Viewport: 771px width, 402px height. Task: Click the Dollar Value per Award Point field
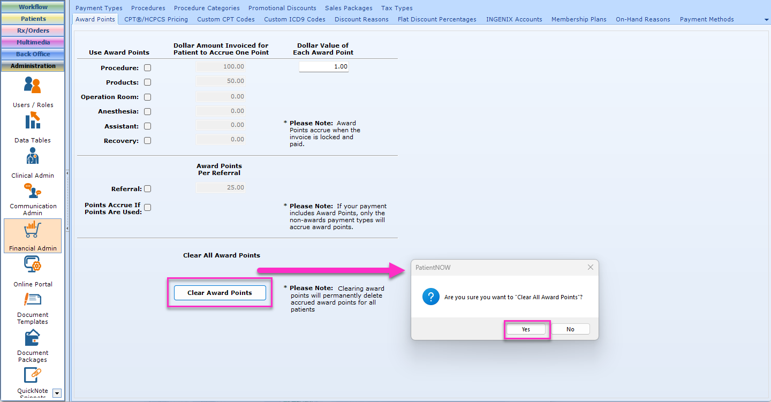click(x=323, y=66)
